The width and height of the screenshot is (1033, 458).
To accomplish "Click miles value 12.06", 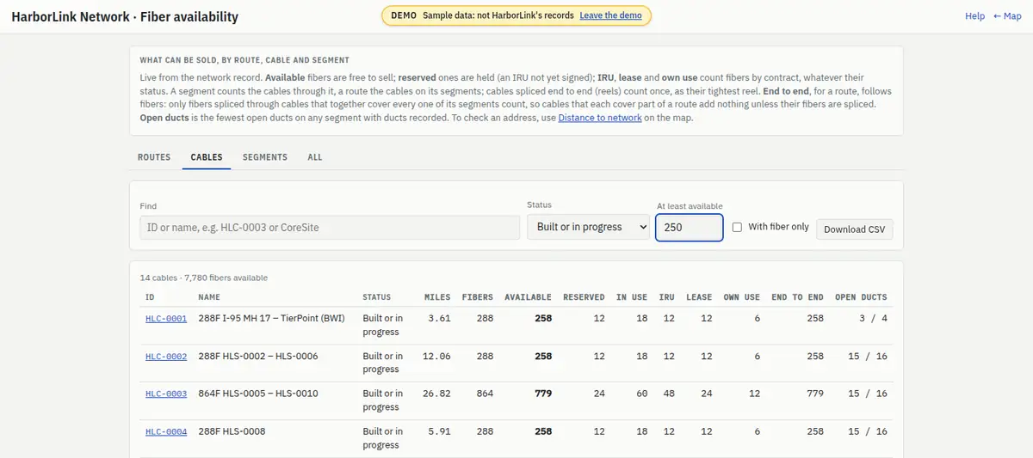I will [x=436, y=356].
